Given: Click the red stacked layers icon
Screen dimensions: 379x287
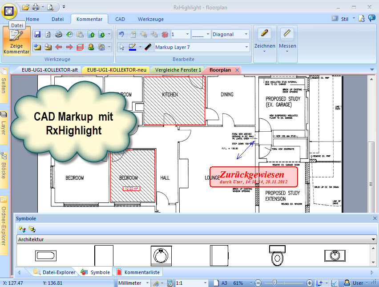Looking at the screenshot, I should tap(80, 47).
